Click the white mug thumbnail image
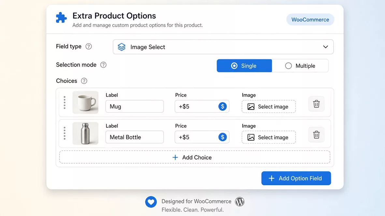Viewport: 385px width, 216px height. click(x=85, y=102)
